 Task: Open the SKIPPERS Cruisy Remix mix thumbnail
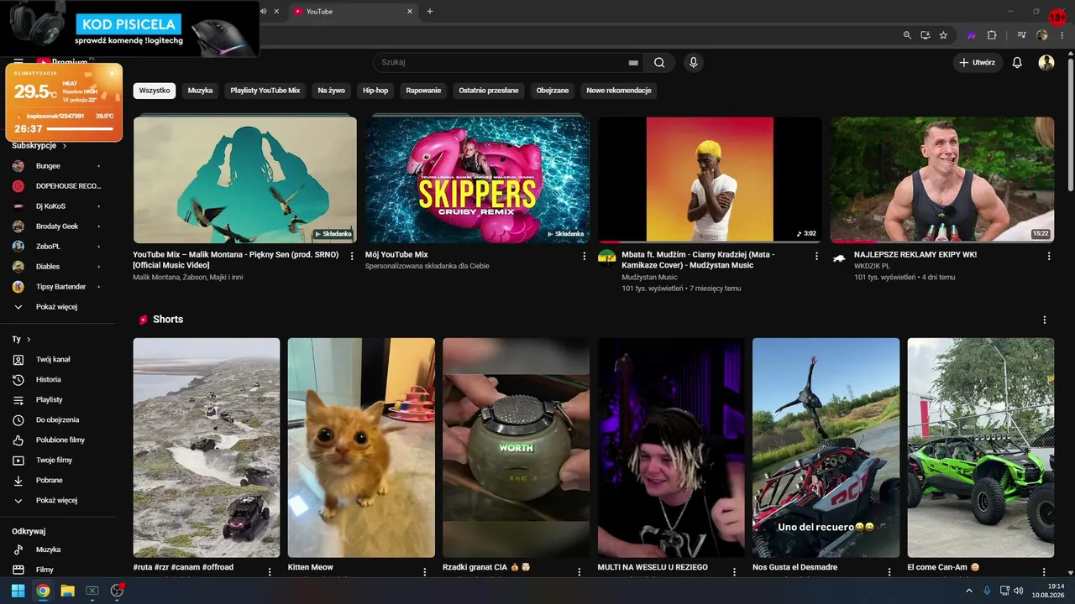[x=477, y=180]
